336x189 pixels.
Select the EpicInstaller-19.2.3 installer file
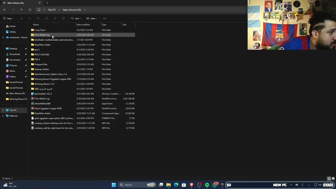(83, 94)
